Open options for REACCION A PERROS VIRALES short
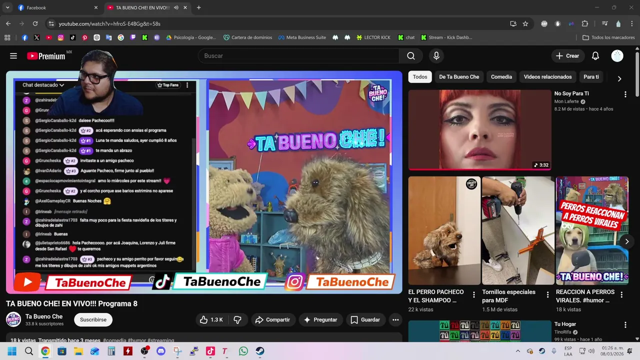This screenshot has height=360, width=640. coord(621,294)
